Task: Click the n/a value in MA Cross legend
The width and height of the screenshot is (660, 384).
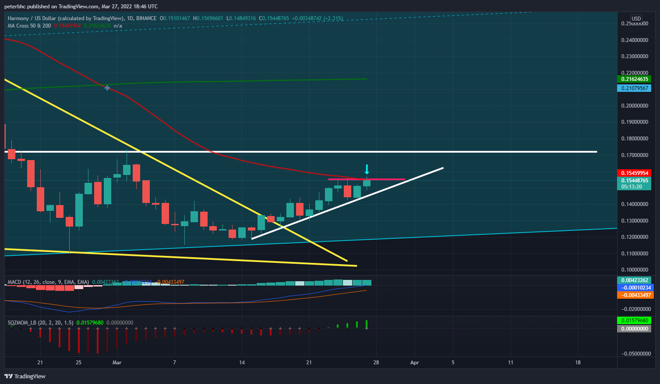Action: pos(118,26)
